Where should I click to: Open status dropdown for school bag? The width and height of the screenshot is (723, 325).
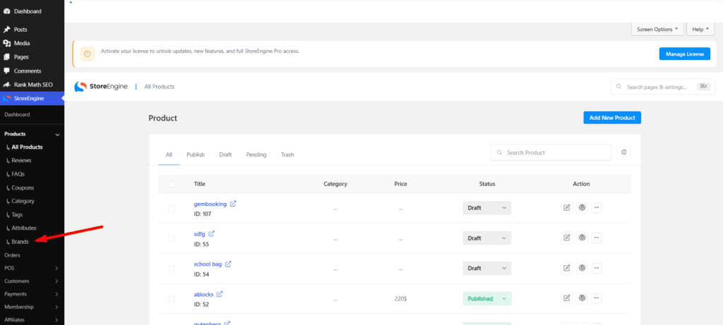coord(487,268)
